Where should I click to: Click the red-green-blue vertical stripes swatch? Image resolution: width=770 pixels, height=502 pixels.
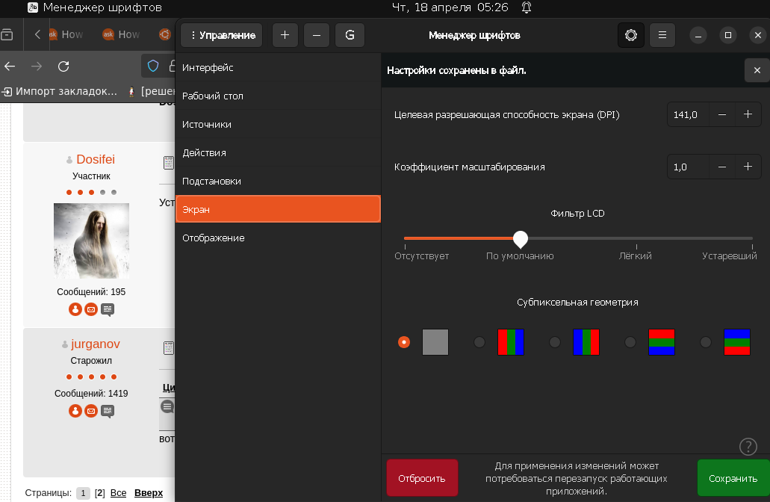[x=511, y=342]
